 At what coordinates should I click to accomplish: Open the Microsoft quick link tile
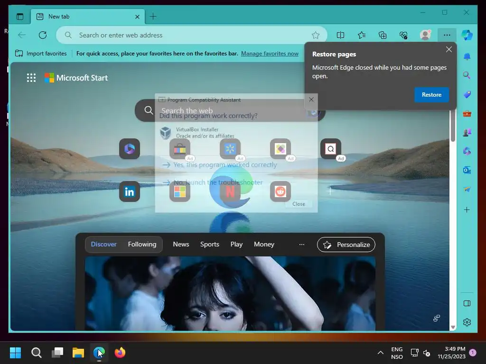pos(180,191)
